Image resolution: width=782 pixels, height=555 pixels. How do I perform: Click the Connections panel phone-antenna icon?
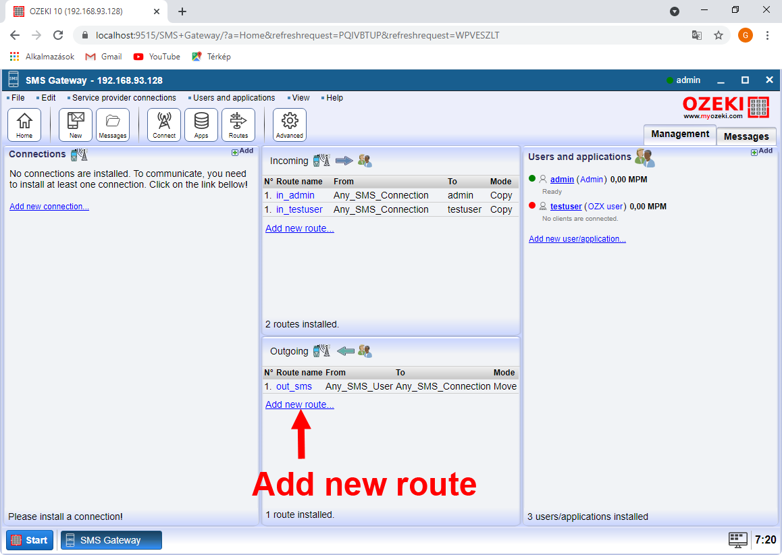coord(79,155)
